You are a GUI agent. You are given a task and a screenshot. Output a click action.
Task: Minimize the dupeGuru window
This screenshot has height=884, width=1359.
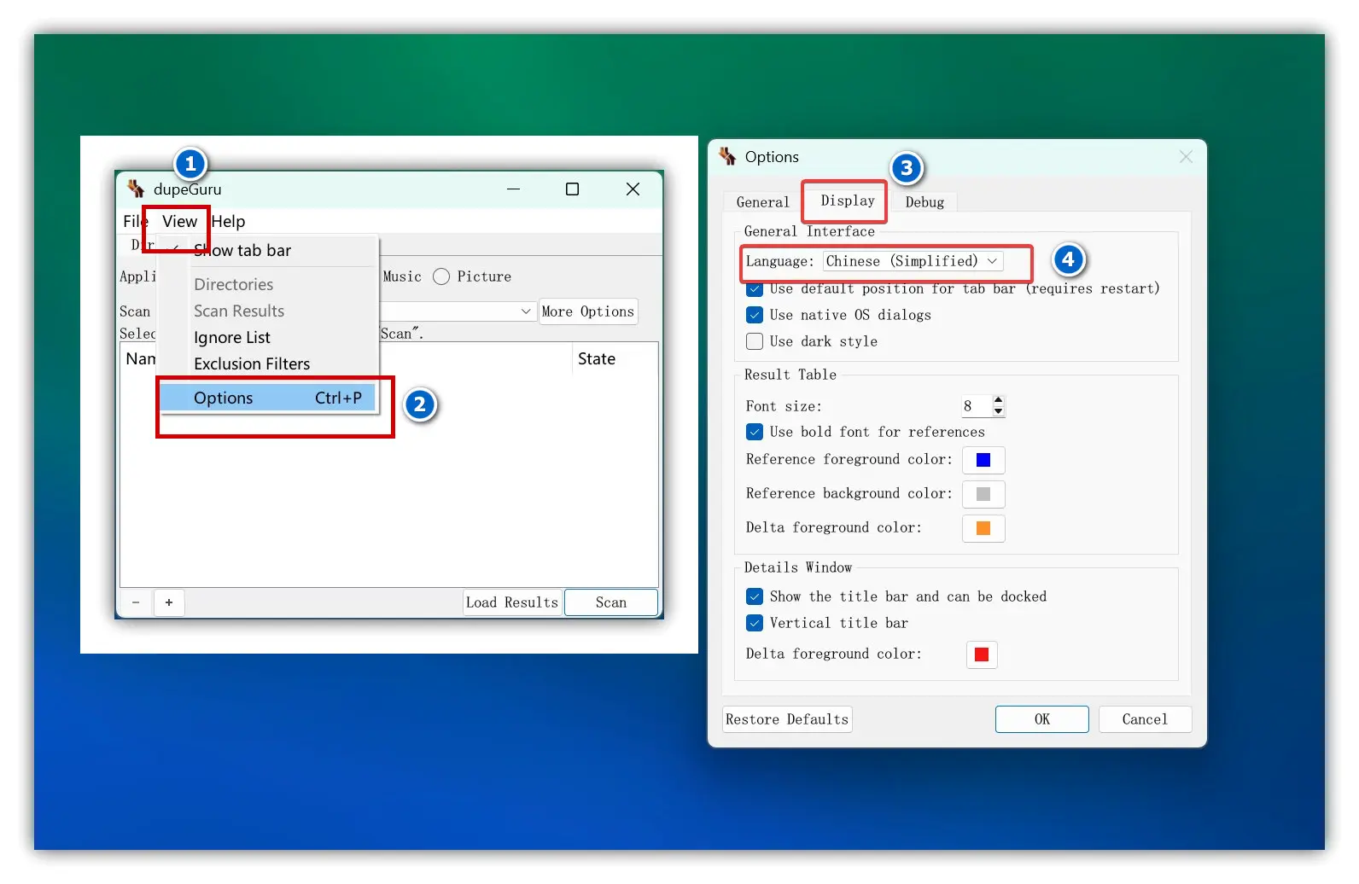tap(513, 189)
